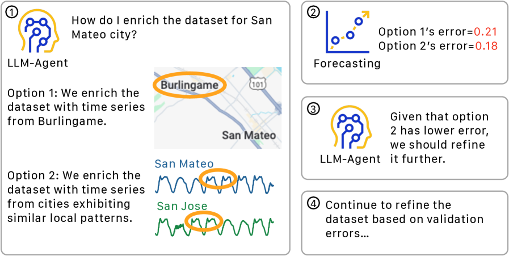Click the 'Forecasting' label under the chart

tap(347, 64)
